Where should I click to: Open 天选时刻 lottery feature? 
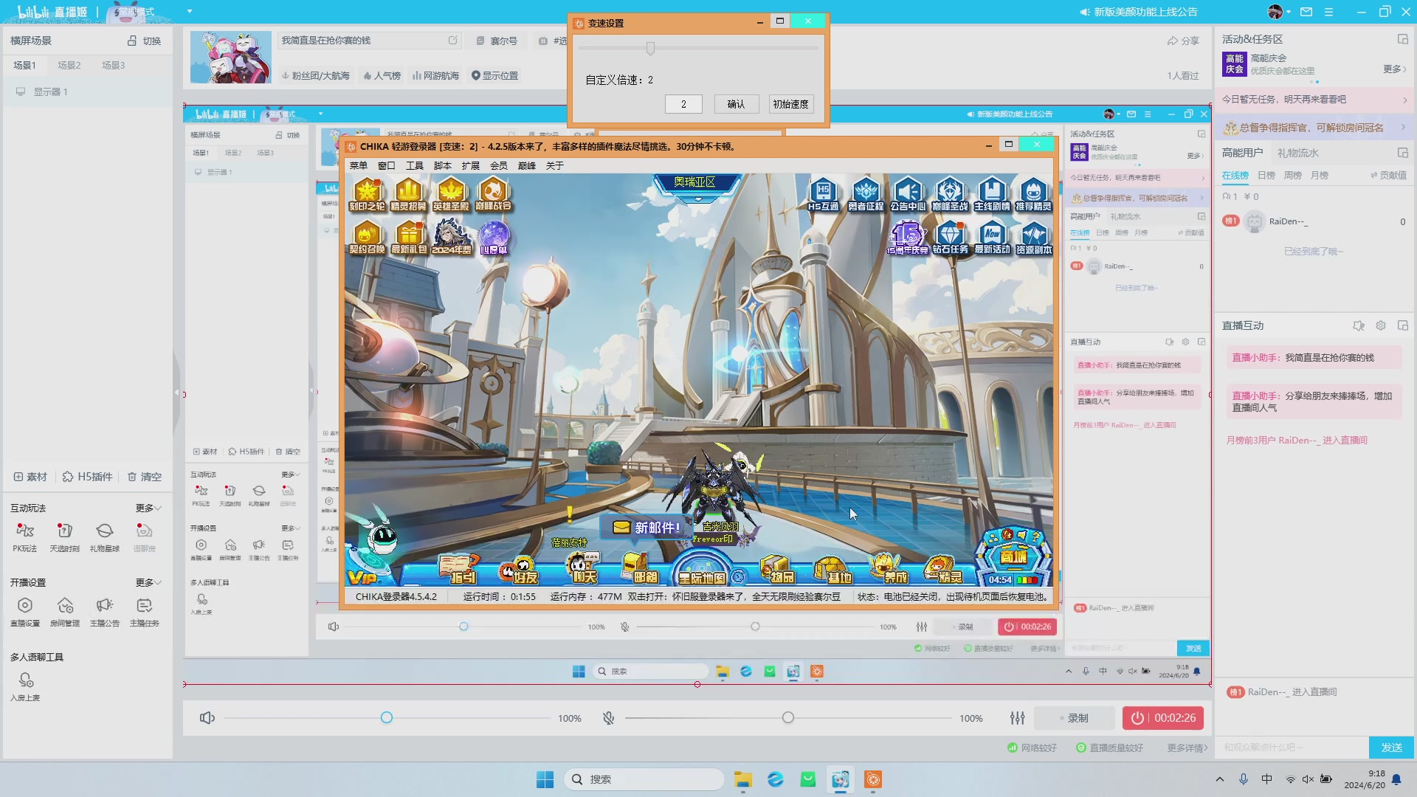coord(65,536)
